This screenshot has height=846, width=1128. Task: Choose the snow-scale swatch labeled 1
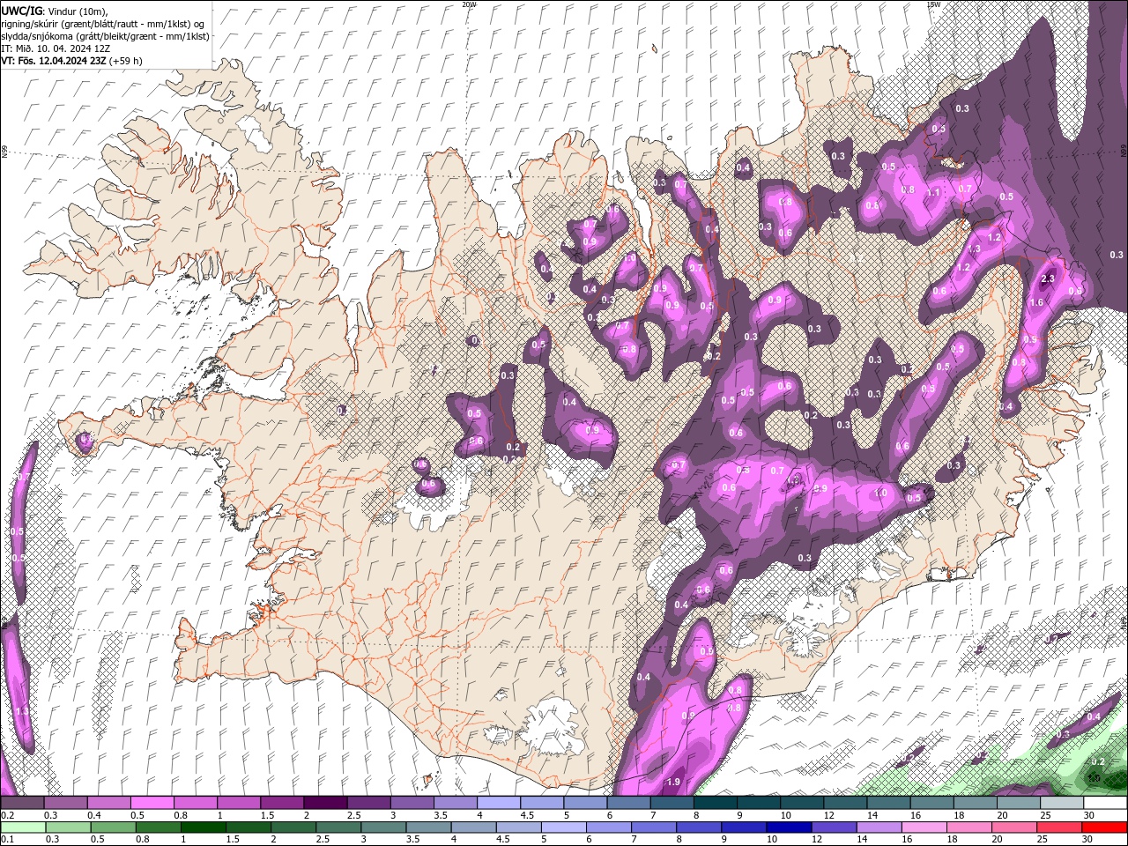pyautogui.click(x=239, y=803)
